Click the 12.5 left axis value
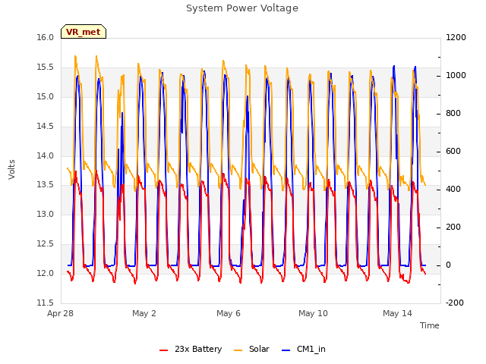 click(x=46, y=244)
